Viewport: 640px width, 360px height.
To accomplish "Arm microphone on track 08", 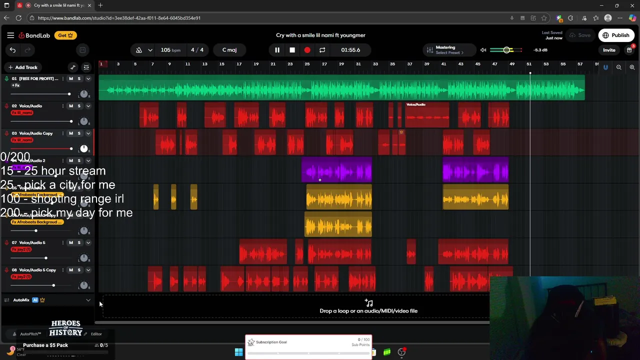I will [x=6, y=270].
